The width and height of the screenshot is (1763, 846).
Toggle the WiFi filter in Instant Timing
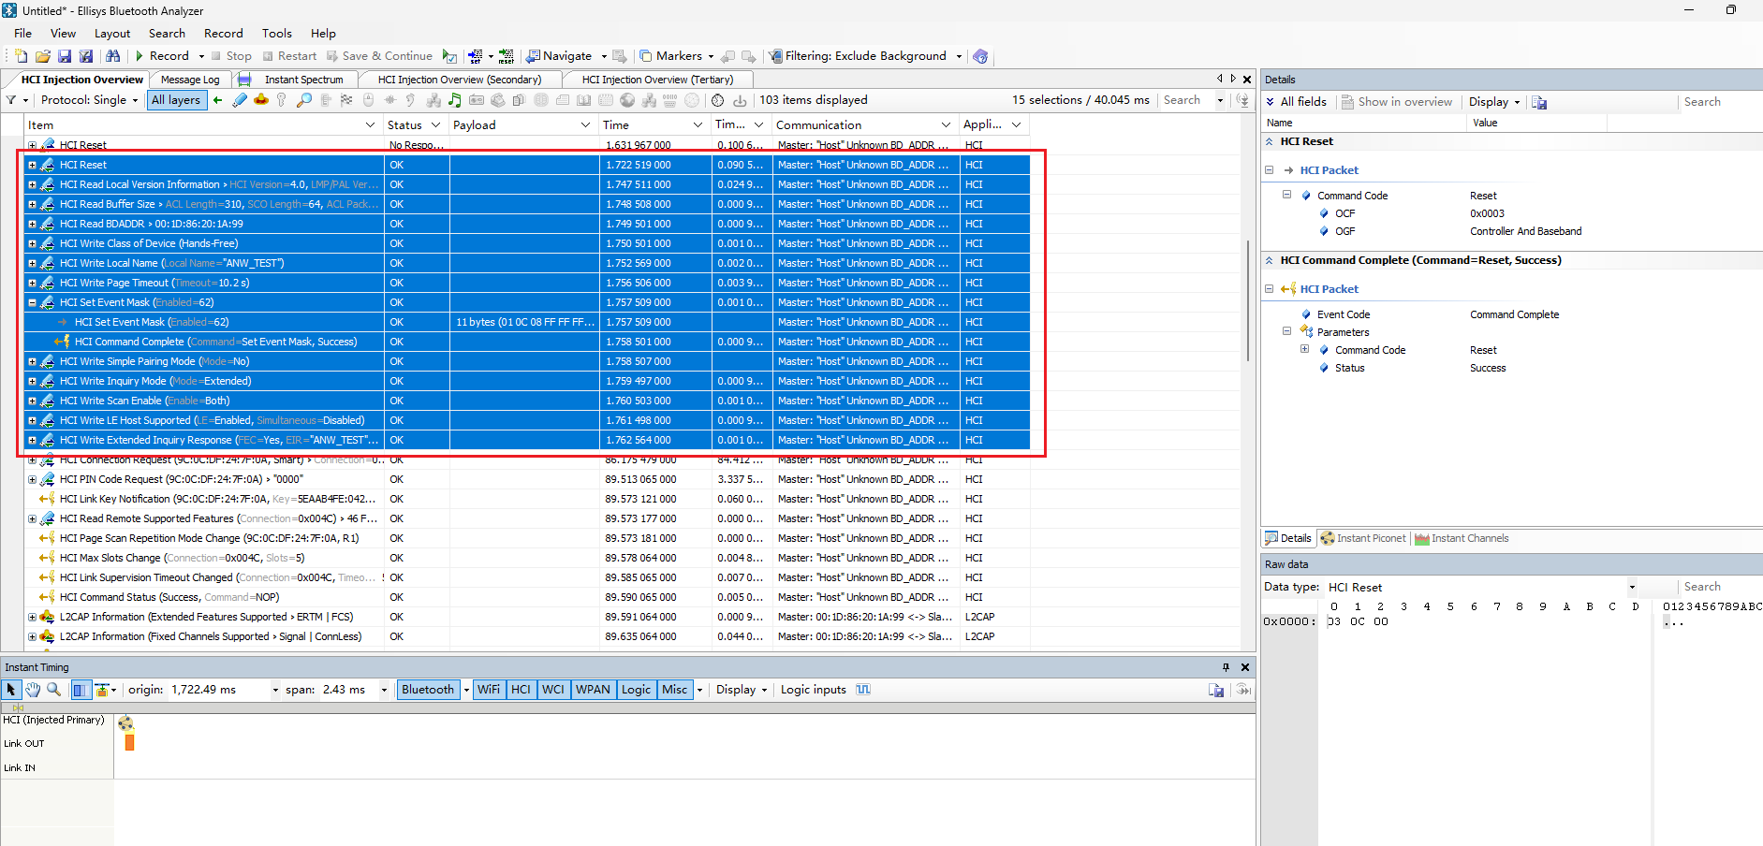(x=489, y=690)
